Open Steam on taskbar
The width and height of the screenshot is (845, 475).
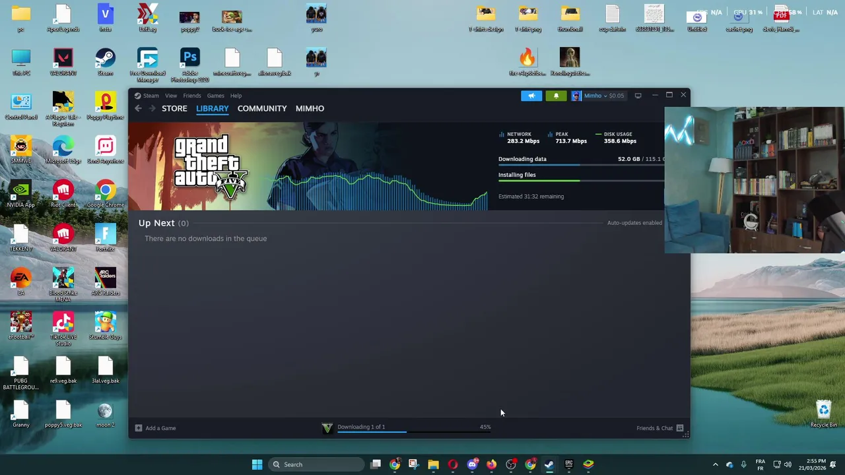pos(549,464)
